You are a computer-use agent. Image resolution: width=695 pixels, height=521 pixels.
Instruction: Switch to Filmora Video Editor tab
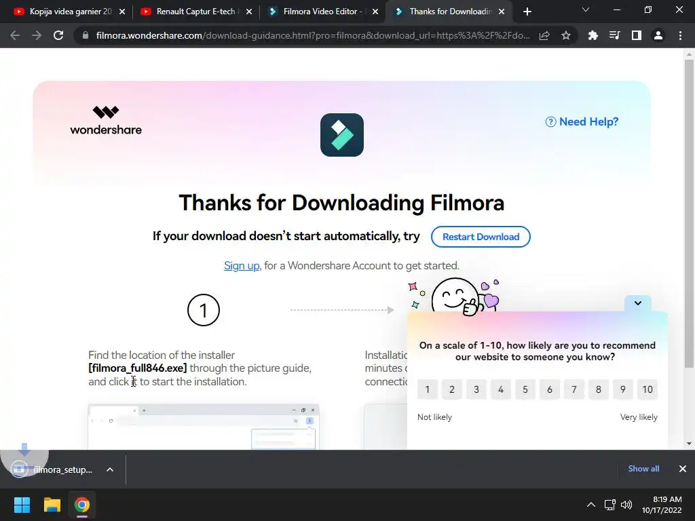(x=322, y=12)
